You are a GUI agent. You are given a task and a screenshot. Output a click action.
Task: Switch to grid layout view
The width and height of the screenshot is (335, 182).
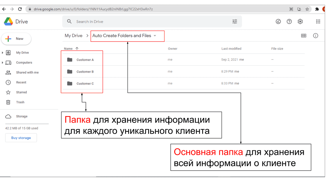(x=304, y=36)
